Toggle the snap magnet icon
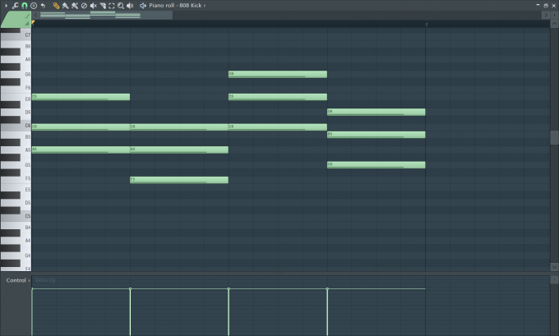The height and width of the screenshot is (336, 559). pyautogui.click(x=24, y=6)
